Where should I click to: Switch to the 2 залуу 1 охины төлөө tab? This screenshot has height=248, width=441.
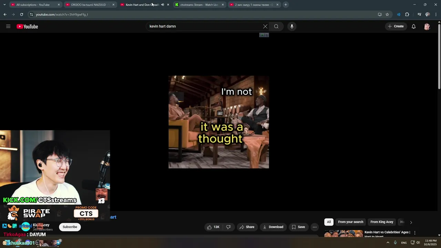(254, 5)
